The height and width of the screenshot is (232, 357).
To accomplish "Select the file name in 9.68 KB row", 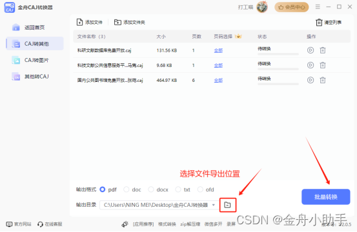I will (x=110, y=66).
